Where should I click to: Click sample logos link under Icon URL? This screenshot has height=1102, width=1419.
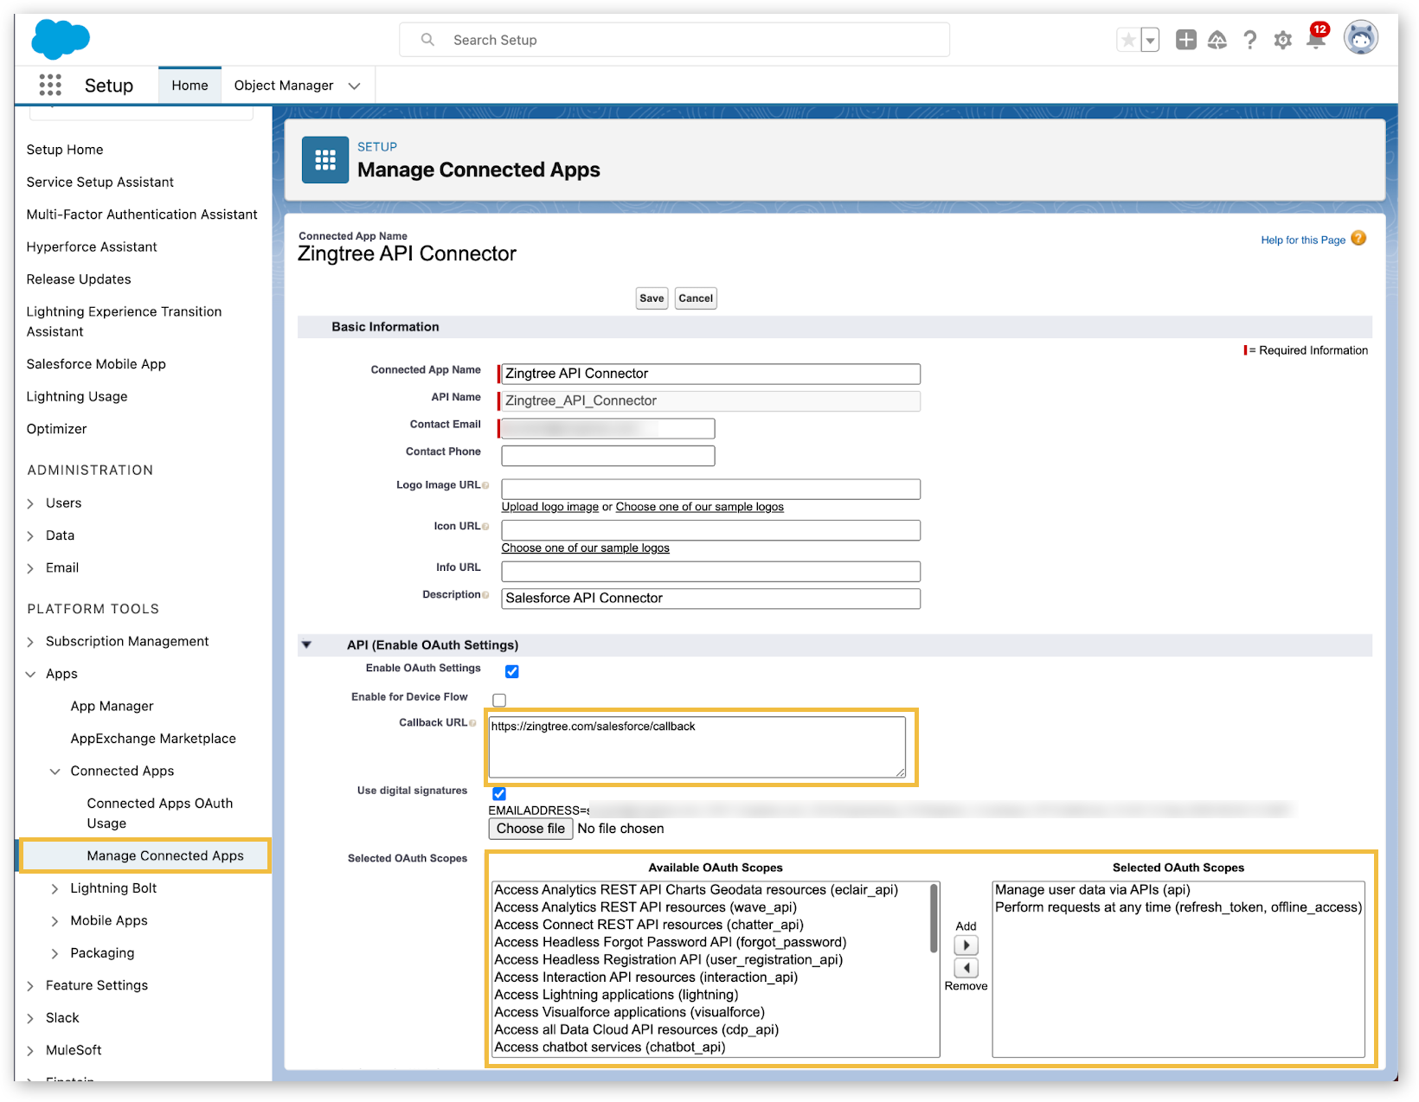(x=586, y=548)
